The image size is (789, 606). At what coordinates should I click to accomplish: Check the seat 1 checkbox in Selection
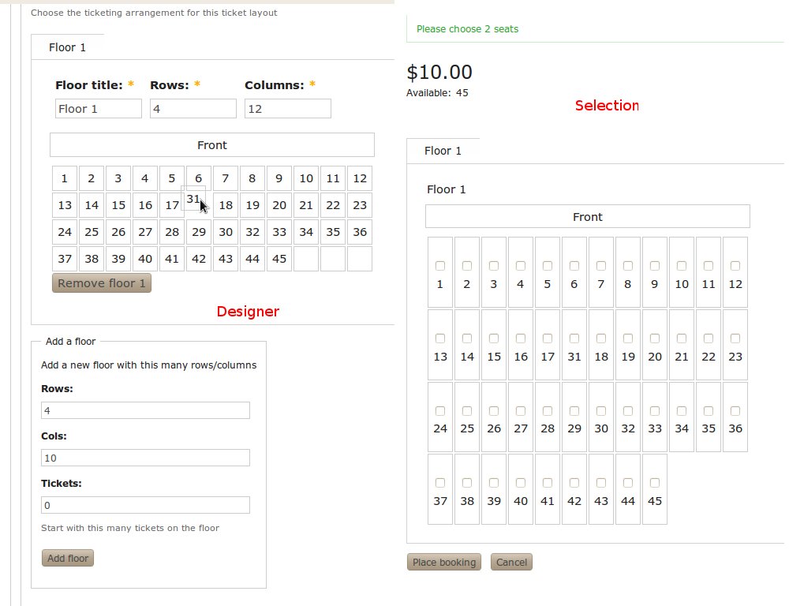point(440,266)
